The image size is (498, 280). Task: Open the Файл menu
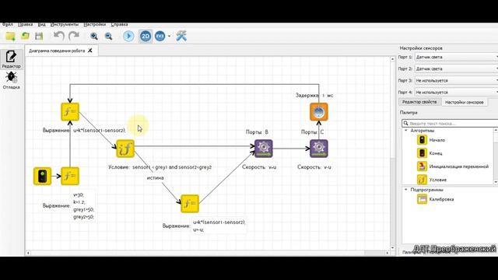pyautogui.click(x=8, y=24)
